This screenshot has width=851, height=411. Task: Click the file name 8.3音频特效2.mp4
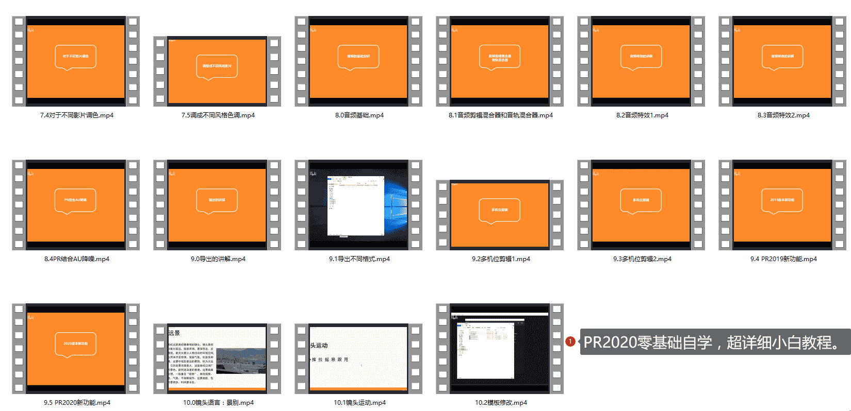(x=783, y=115)
